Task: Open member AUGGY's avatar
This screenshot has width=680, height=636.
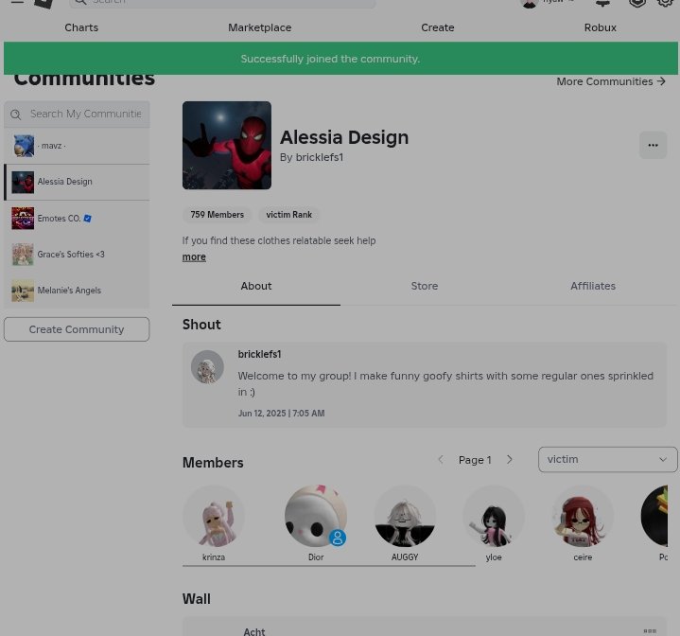Action: [x=405, y=516]
